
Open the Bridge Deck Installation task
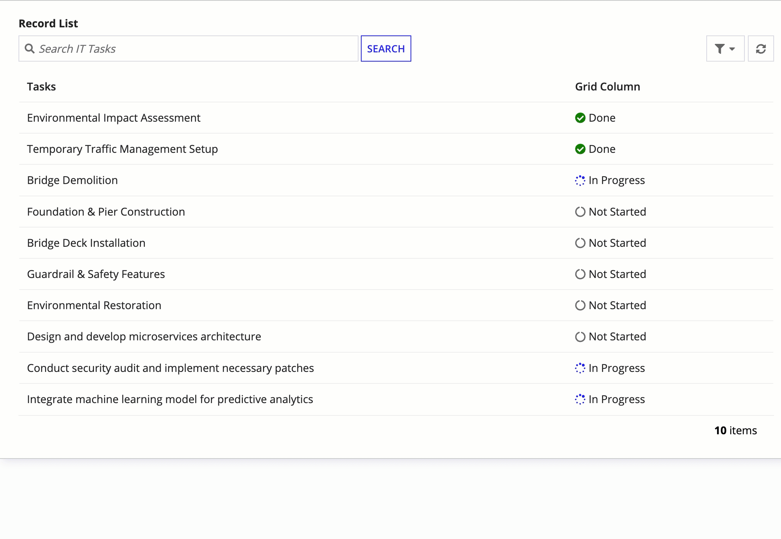(x=86, y=243)
